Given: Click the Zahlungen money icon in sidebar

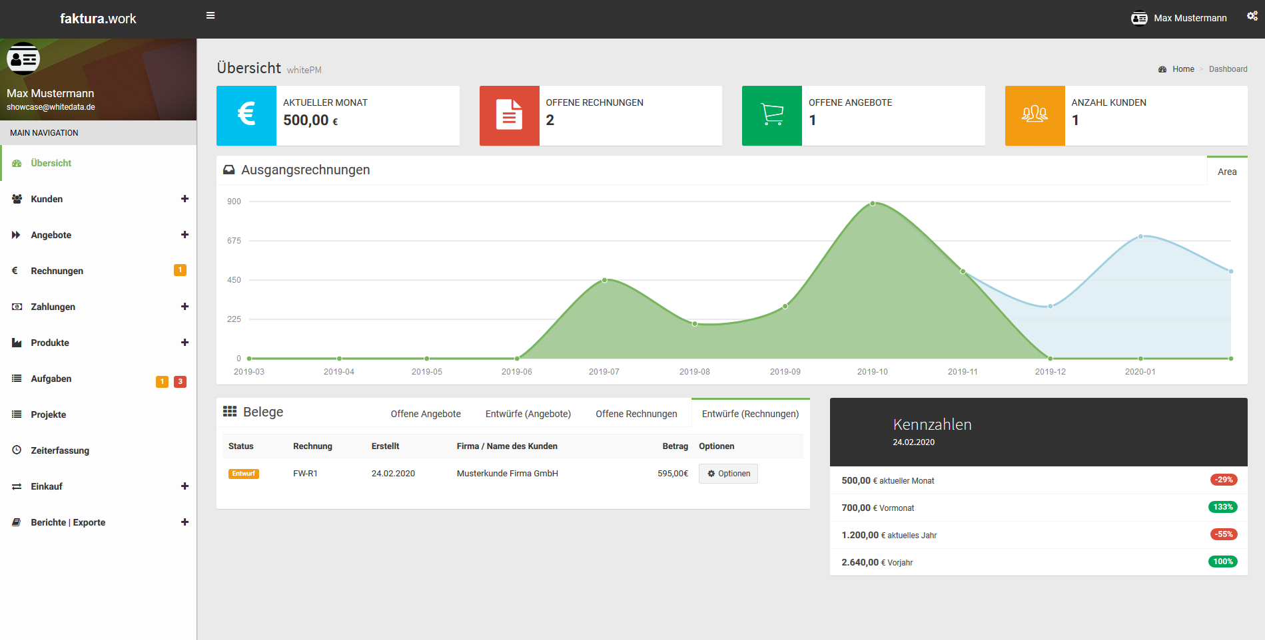Looking at the screenshot, I should tap(17, 307).
